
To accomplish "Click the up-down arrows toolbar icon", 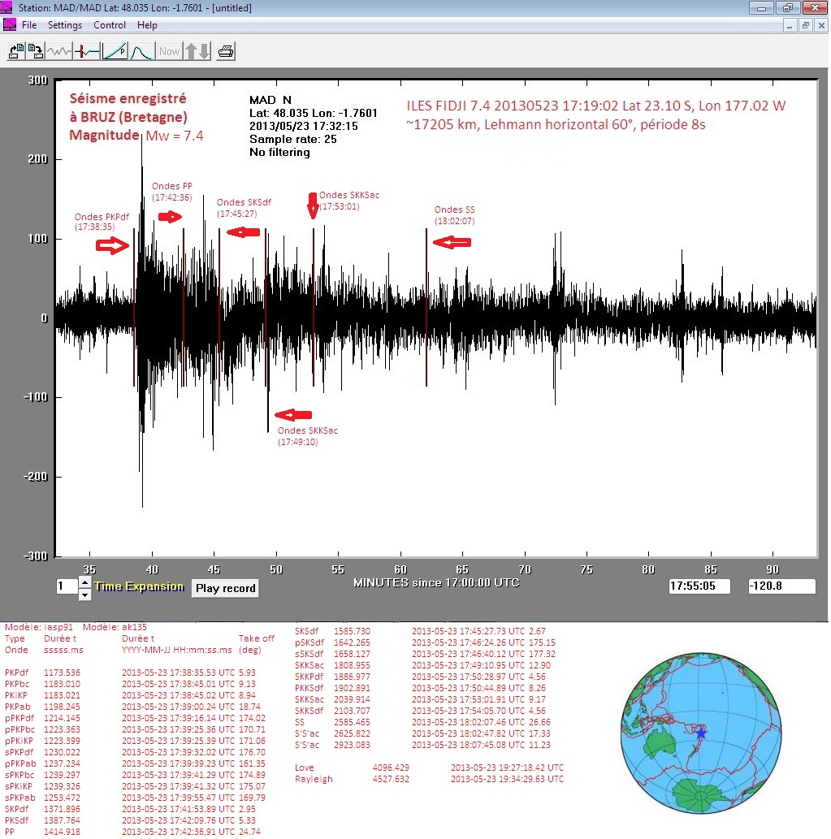I will (x=197, y=51).
